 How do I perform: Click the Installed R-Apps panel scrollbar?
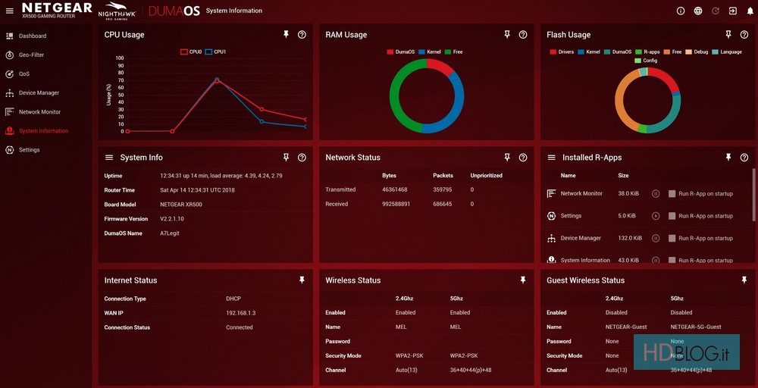pyautogui.click(x=753, y=194)
